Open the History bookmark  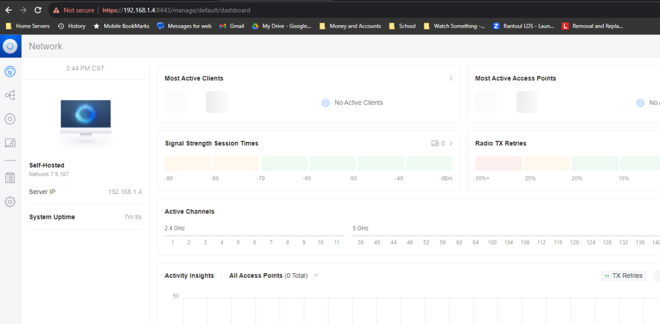71,26
